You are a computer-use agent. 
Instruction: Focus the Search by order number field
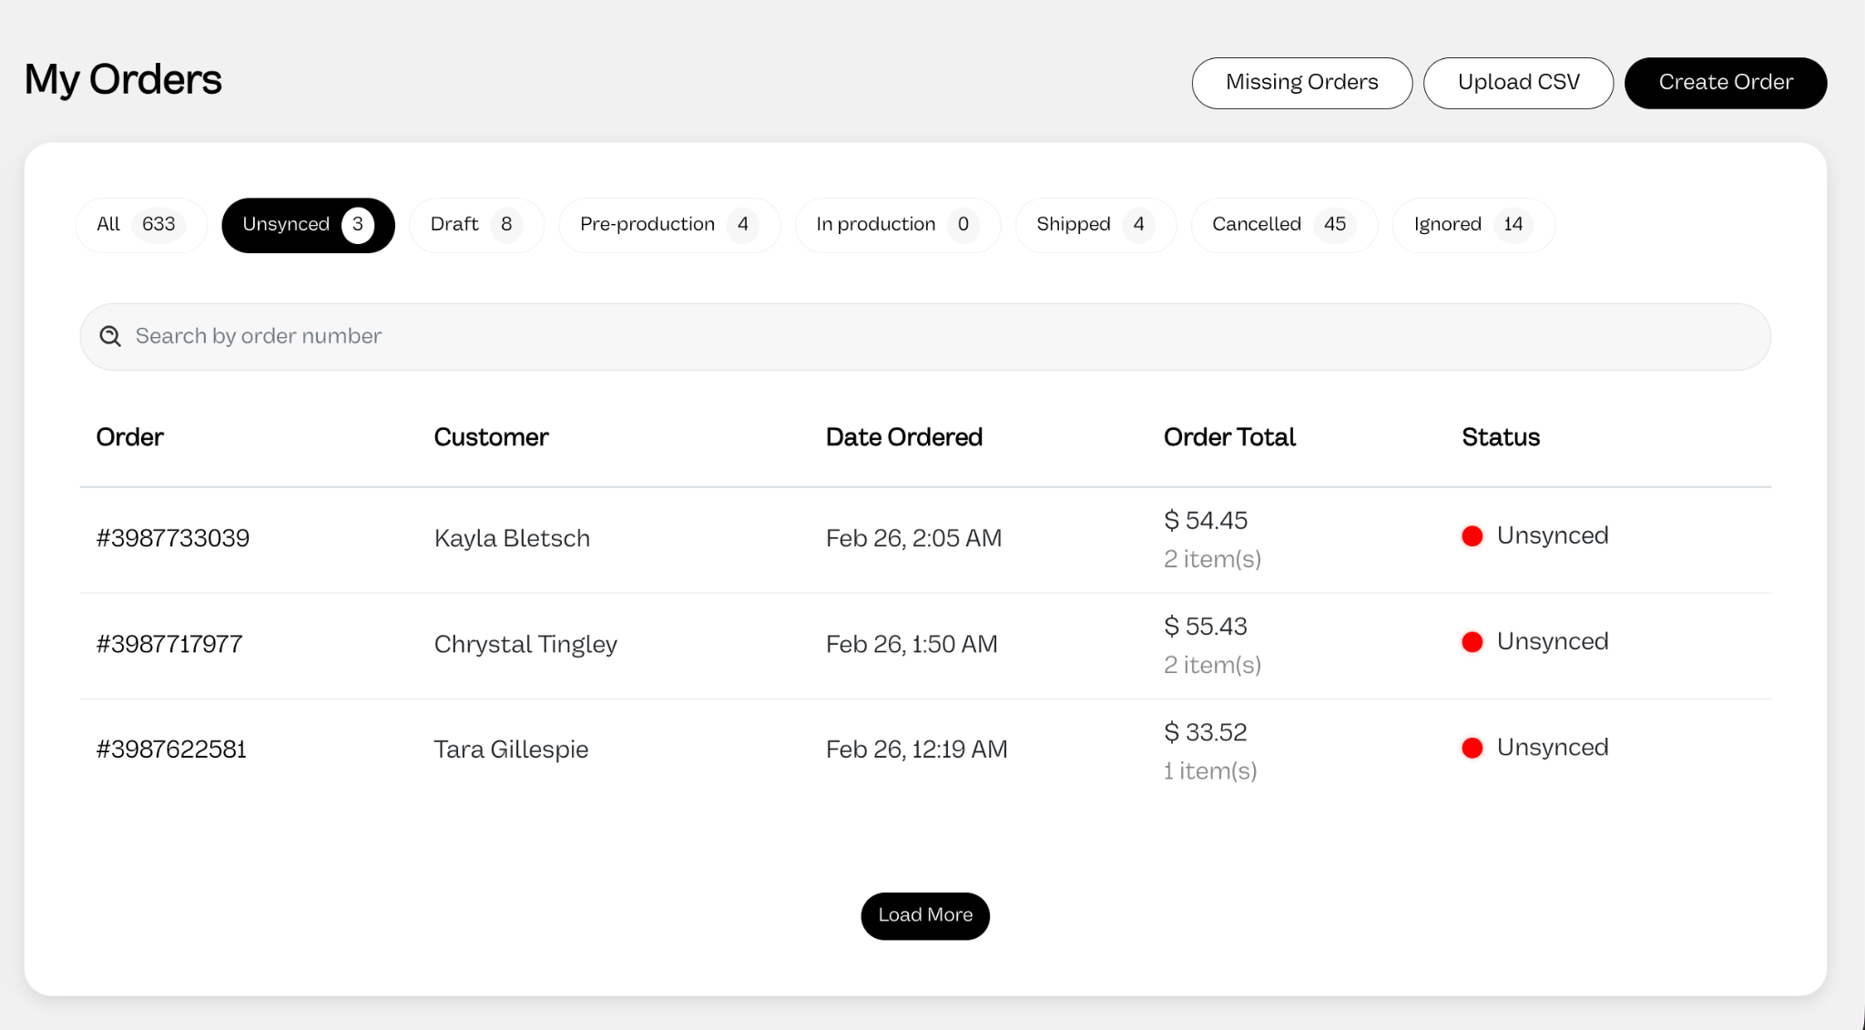click(925, 337)
